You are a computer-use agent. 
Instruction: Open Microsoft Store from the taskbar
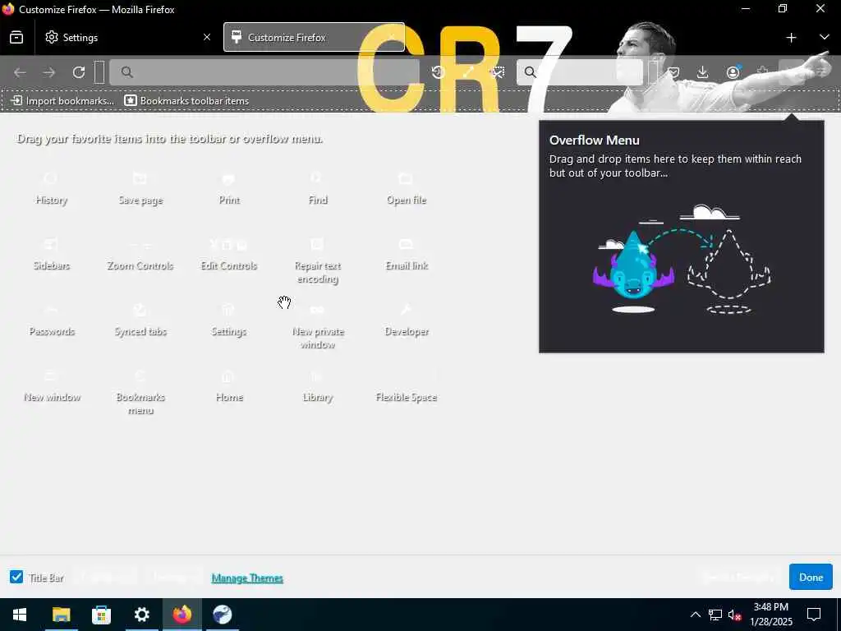click(101, 615)
